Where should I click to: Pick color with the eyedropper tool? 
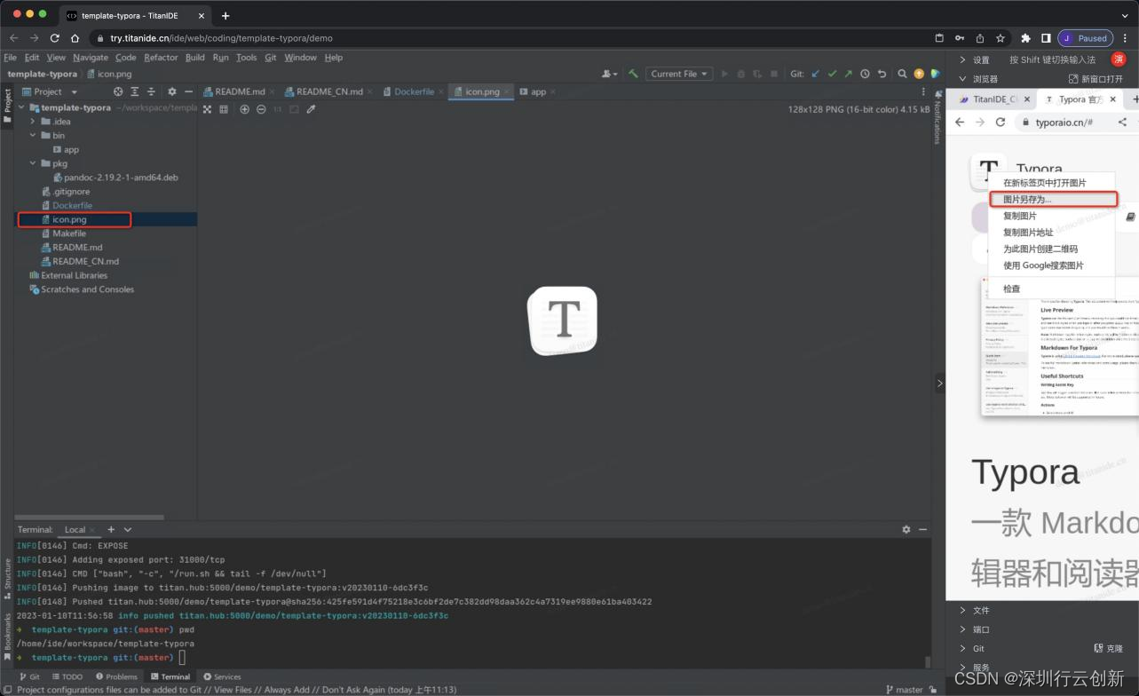(311, 109)
